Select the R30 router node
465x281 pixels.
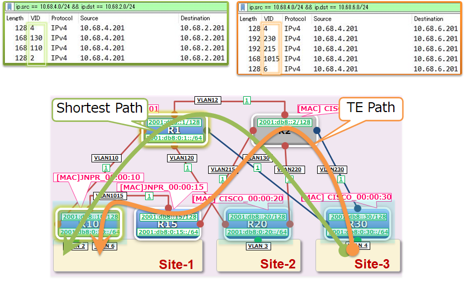pyautogui.click(x=359, y=224)
